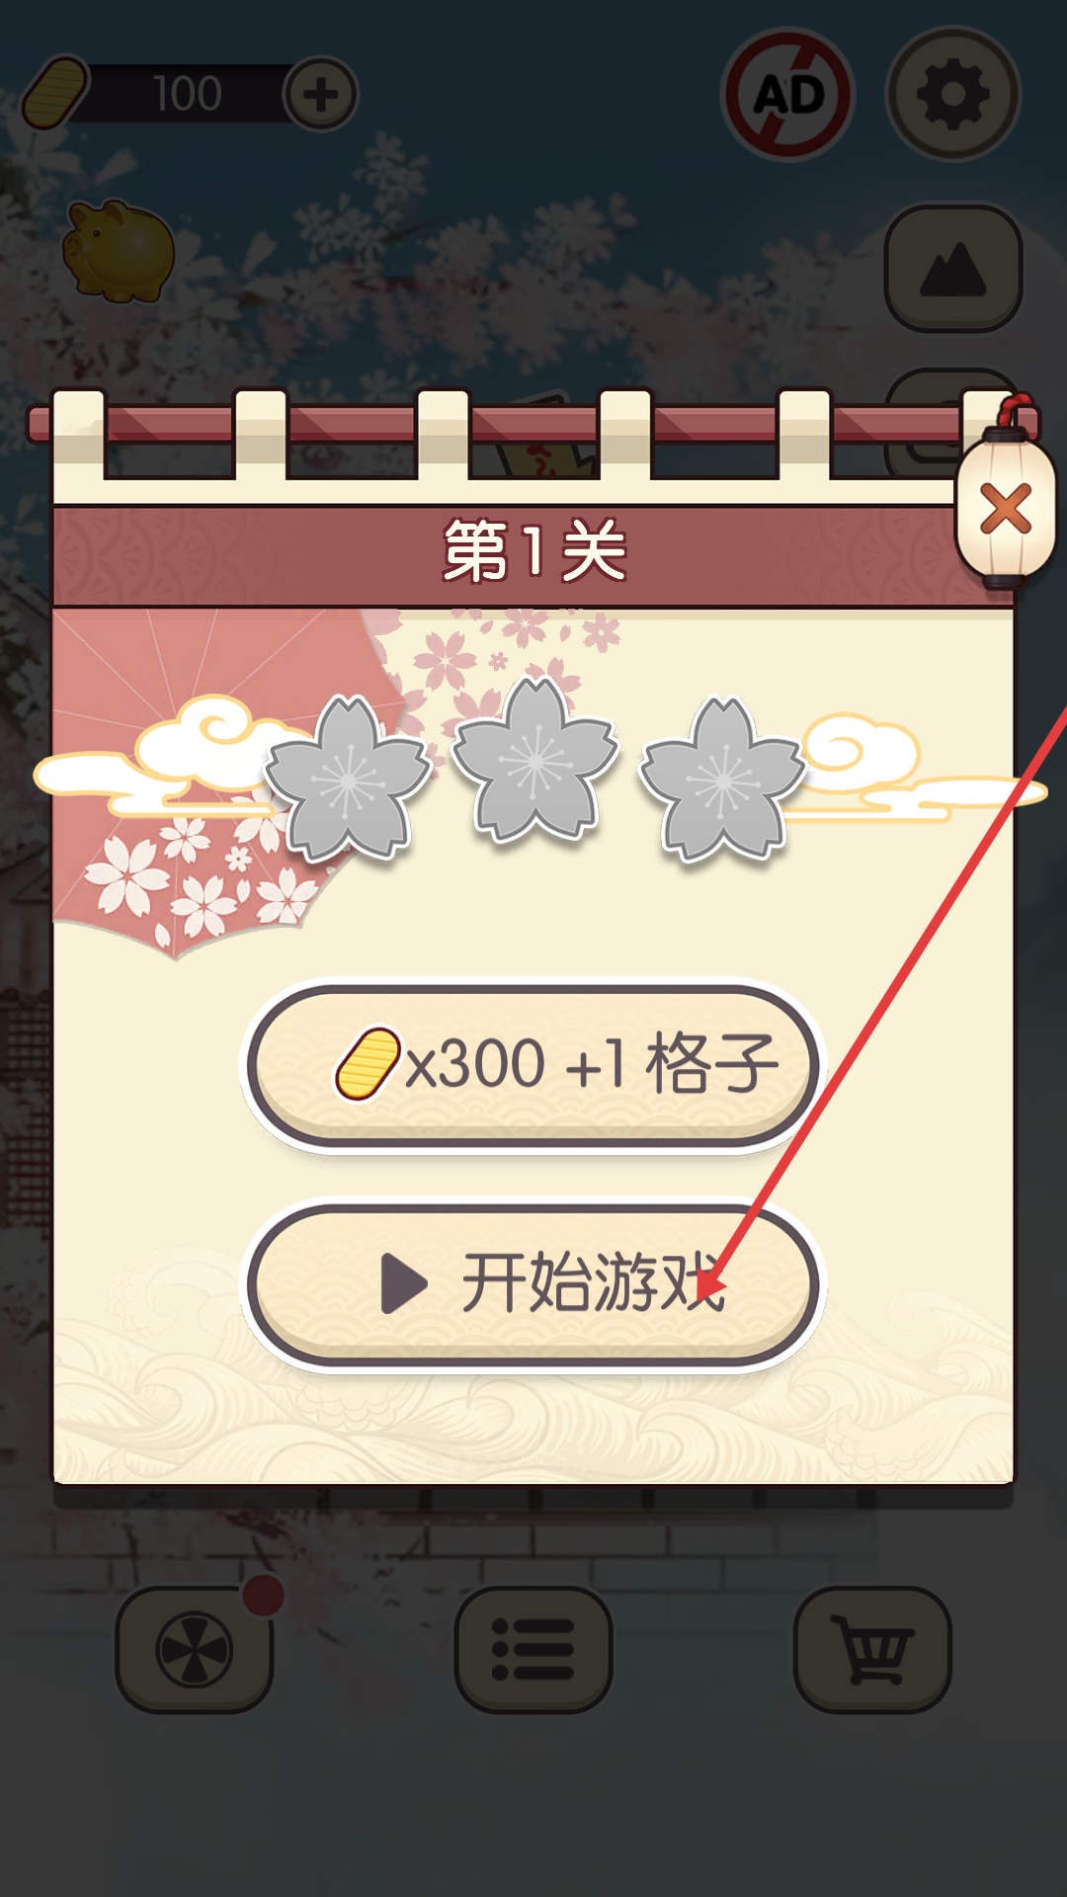This screenshot has width=1067, height=1897.
Task: Tap the coin balance showing 100
Action: point(188,94)
